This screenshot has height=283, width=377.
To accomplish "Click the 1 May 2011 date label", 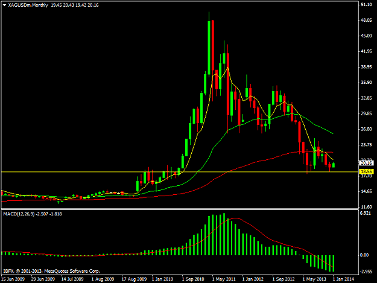I will coord(224,279).
